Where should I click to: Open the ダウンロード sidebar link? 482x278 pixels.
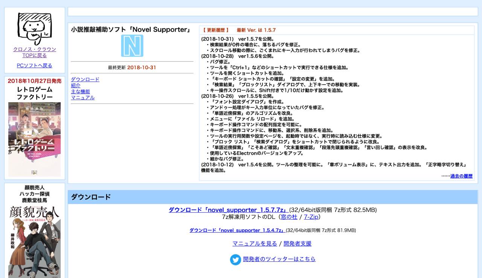coord(84,79)
